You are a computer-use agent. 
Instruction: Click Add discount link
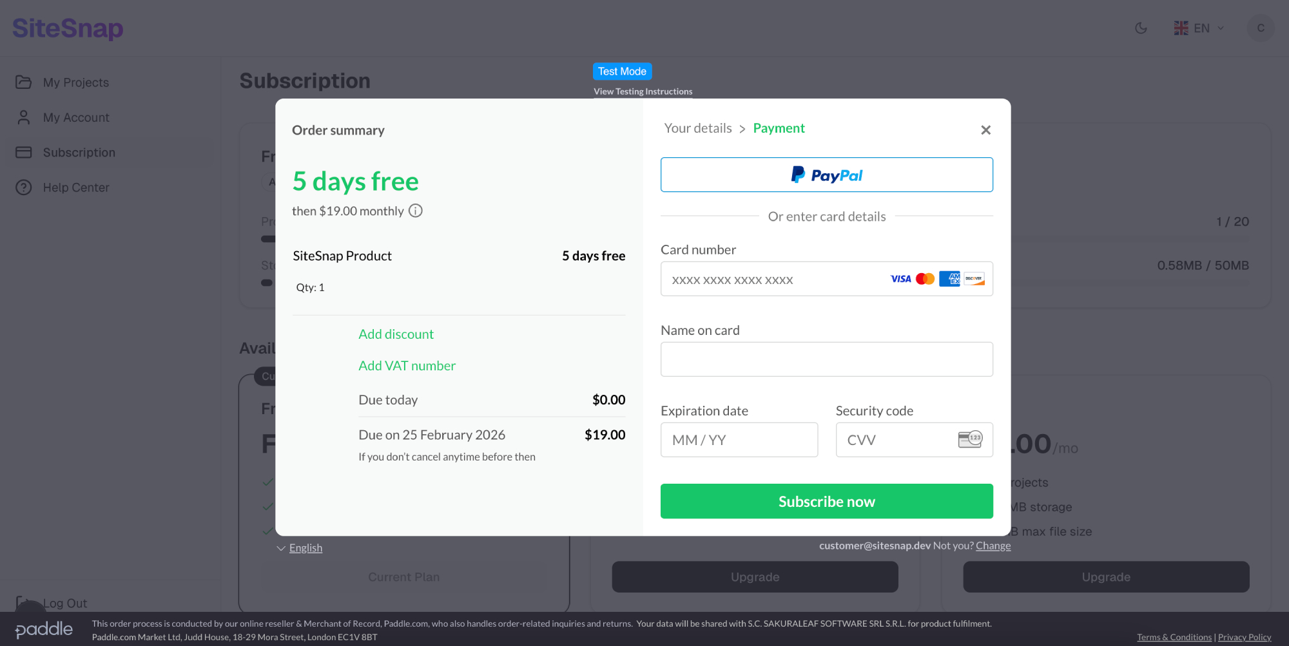[396, 334]
